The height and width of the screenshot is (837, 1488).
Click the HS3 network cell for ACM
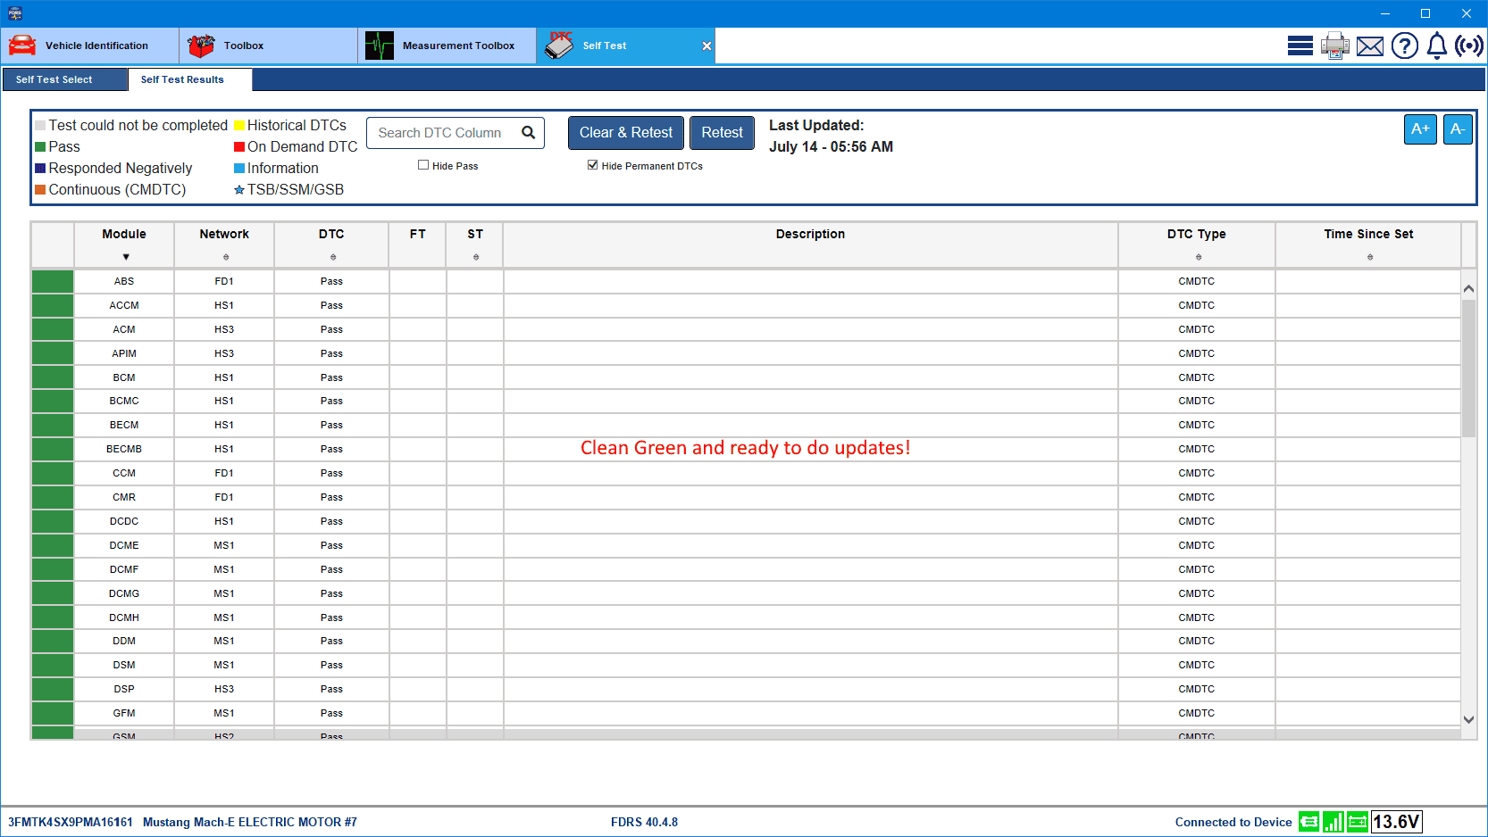coord(224,329)
